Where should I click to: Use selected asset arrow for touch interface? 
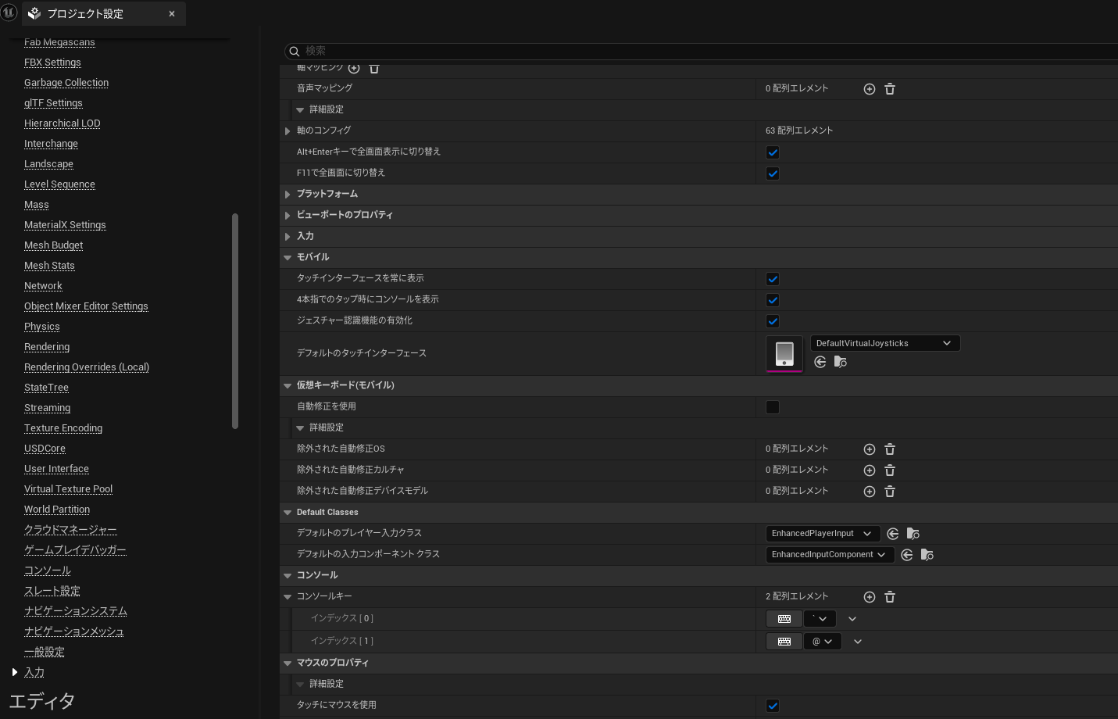pos(820,362)
